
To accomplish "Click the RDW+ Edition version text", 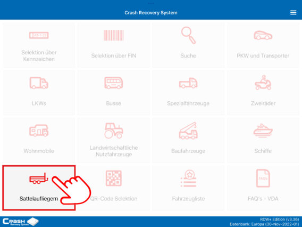I will point(279,220).
